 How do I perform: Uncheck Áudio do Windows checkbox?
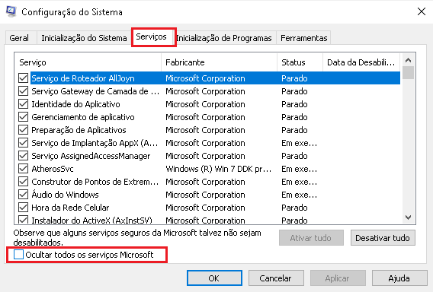click(23, 195)
